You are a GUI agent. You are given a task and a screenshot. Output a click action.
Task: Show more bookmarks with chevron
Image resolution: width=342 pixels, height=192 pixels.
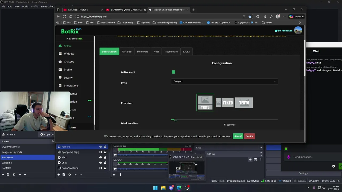coord(300,23)
